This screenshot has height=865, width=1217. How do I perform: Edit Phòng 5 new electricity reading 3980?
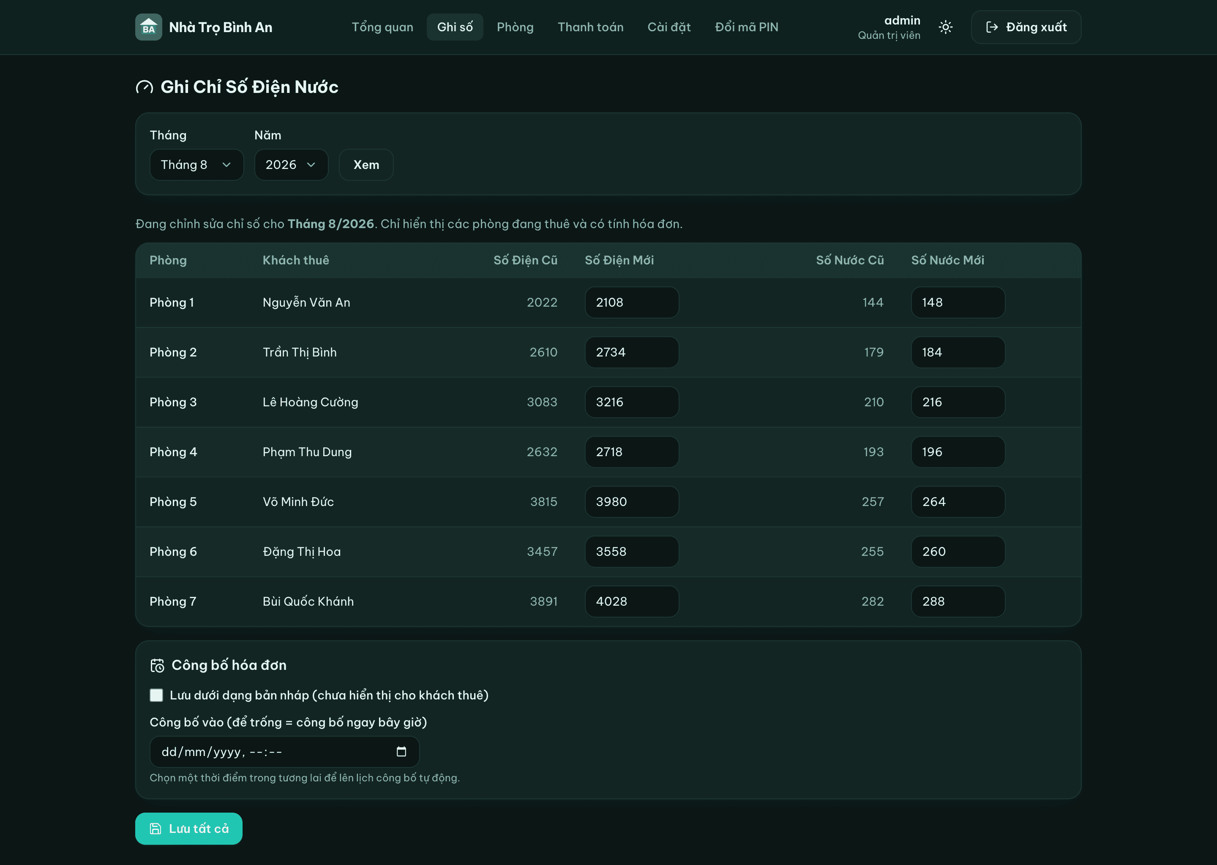pyautogui.click(x=632, y=502)
